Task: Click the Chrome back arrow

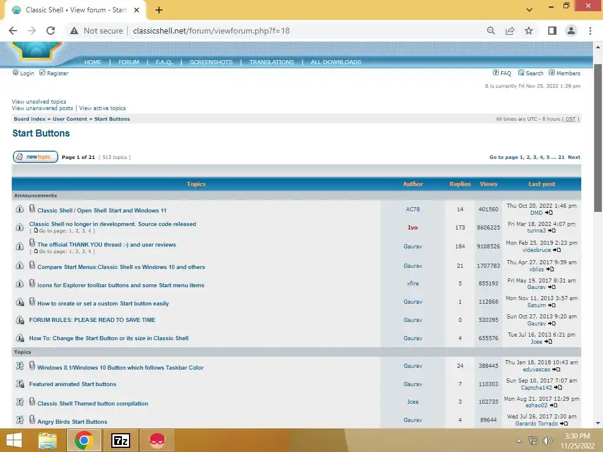Action: pyautogui.click(x=13, y=31)
